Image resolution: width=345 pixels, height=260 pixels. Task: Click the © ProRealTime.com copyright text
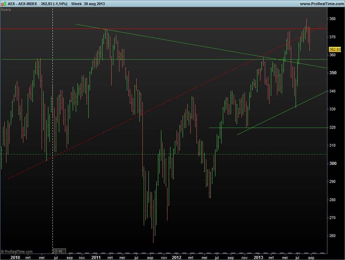click(x=17, y=252)
